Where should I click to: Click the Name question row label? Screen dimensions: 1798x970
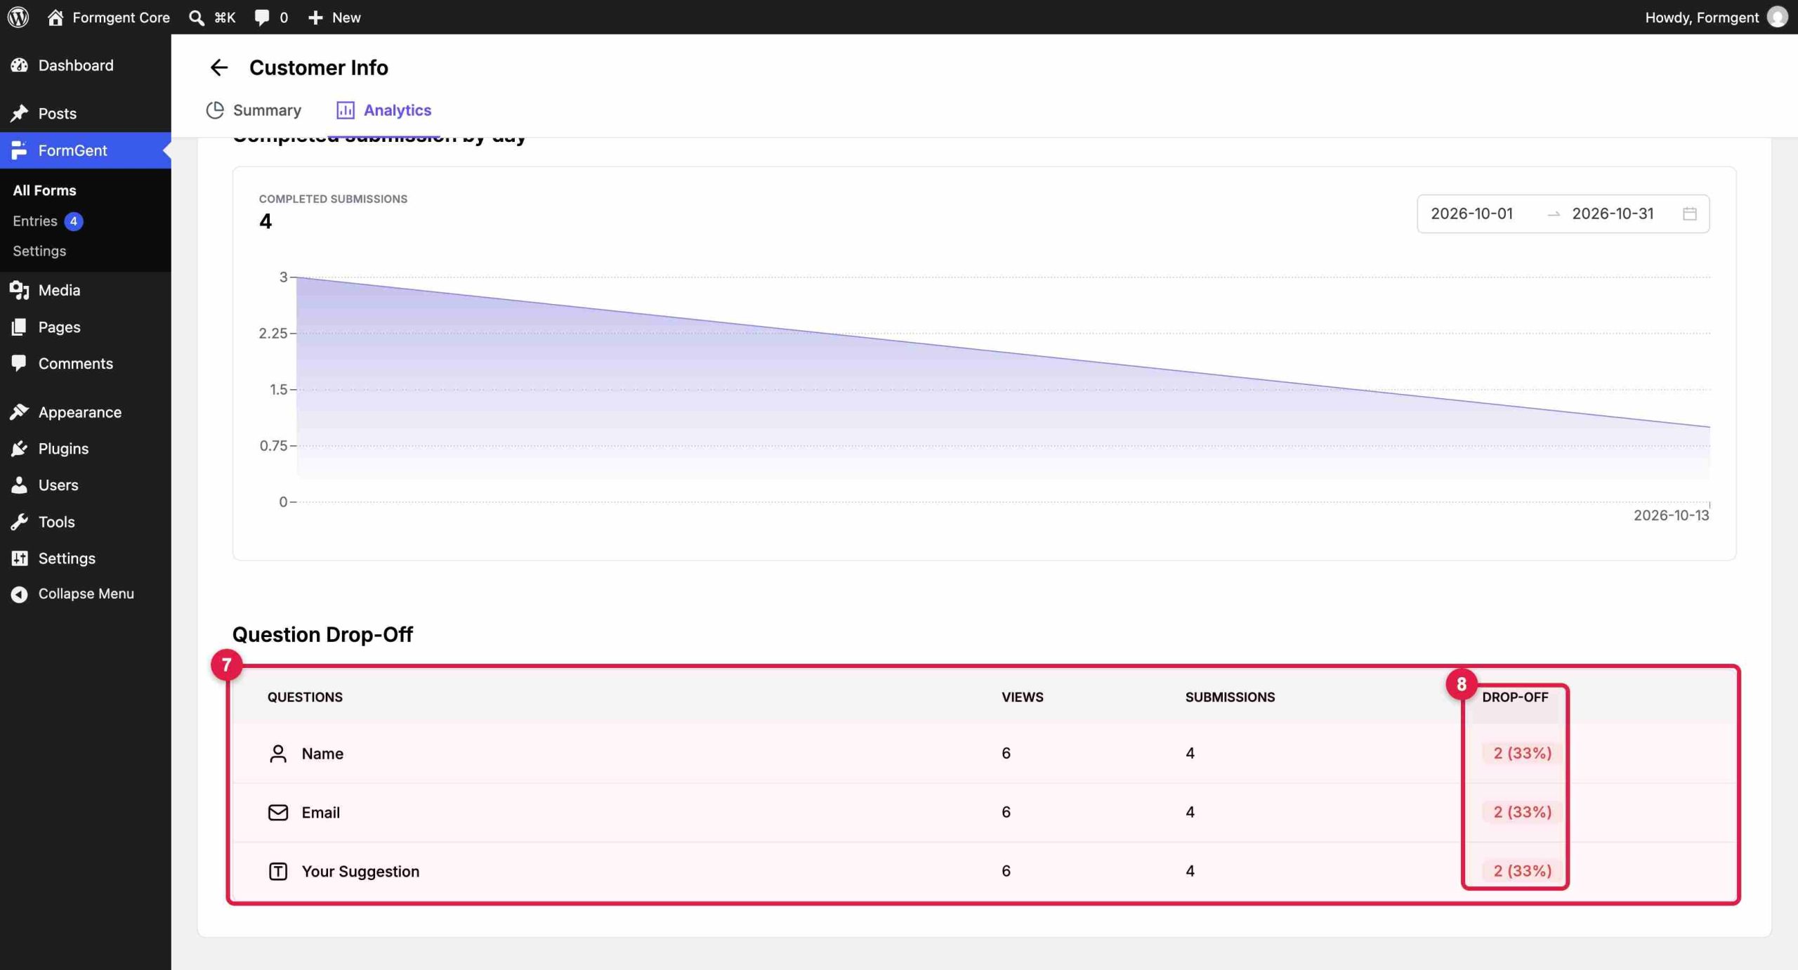pos(322,753)
